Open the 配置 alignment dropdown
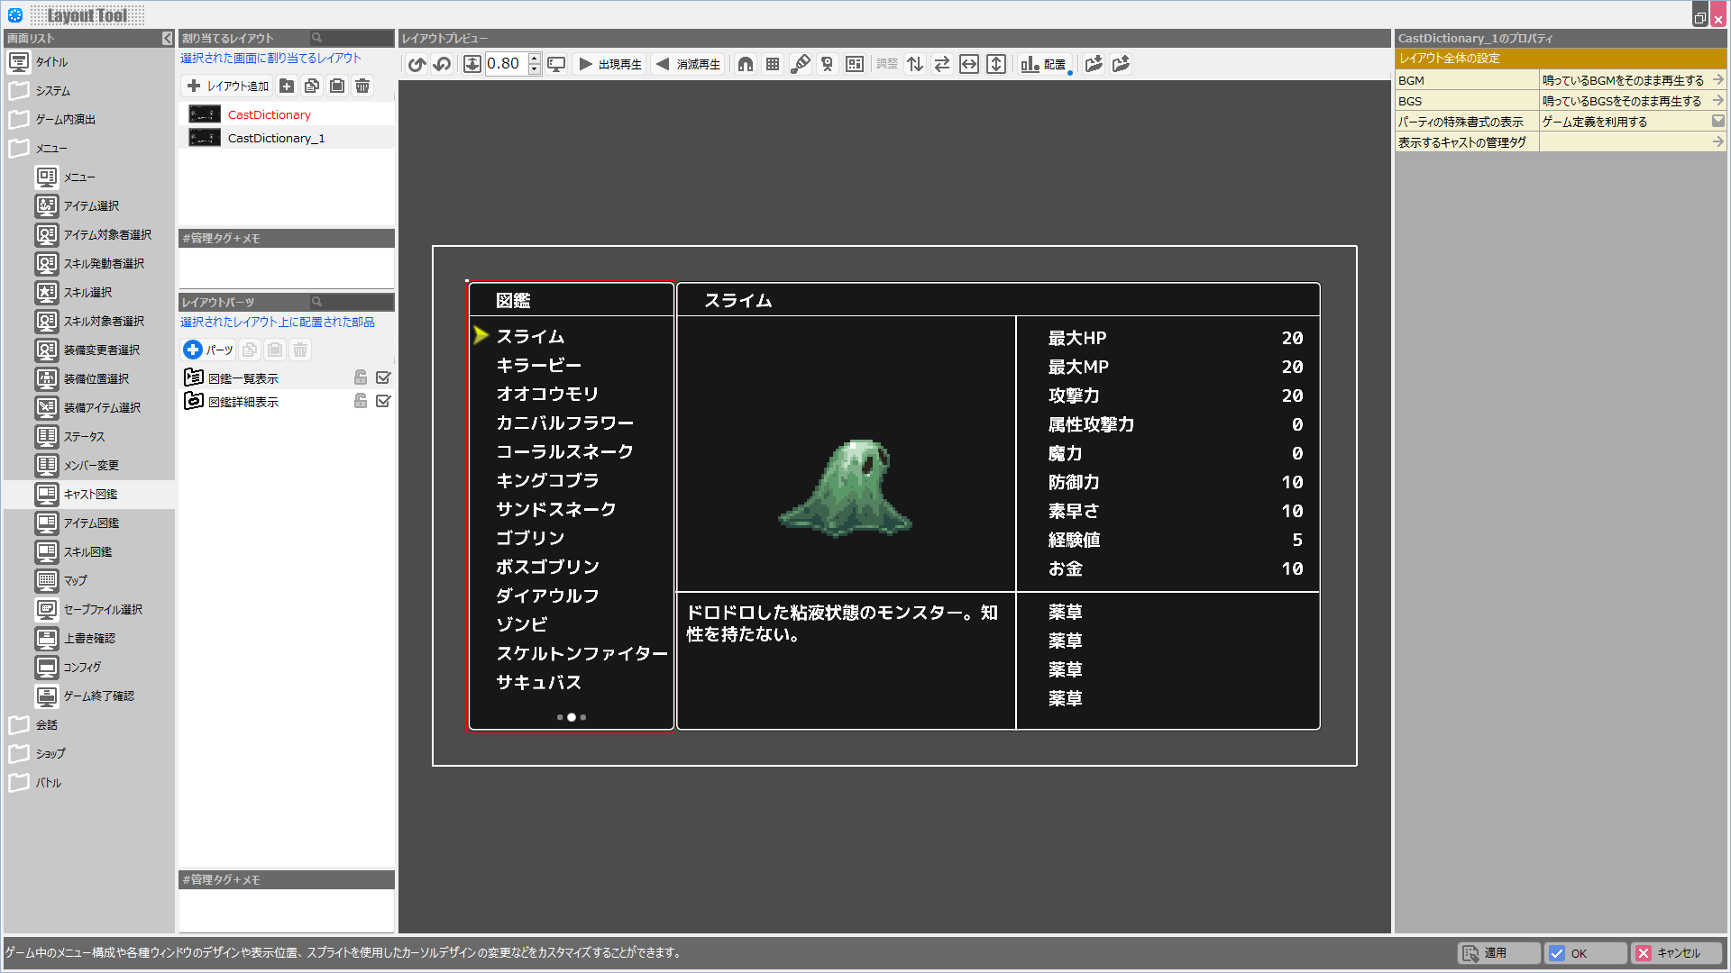 pos(1046,64)
